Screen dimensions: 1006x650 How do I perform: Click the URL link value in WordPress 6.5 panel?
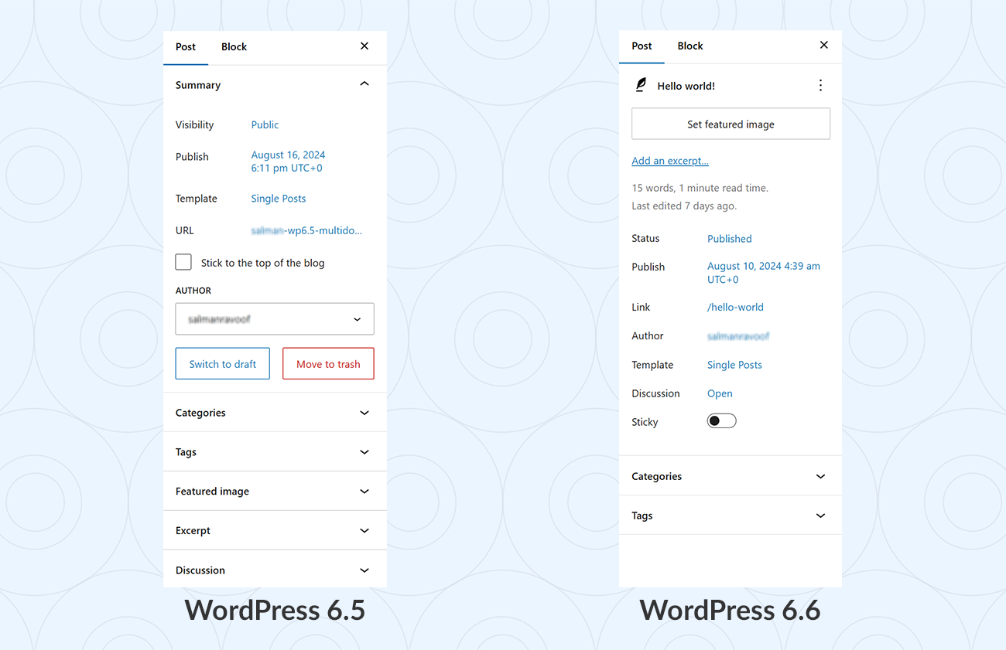(x=306, y=230)
